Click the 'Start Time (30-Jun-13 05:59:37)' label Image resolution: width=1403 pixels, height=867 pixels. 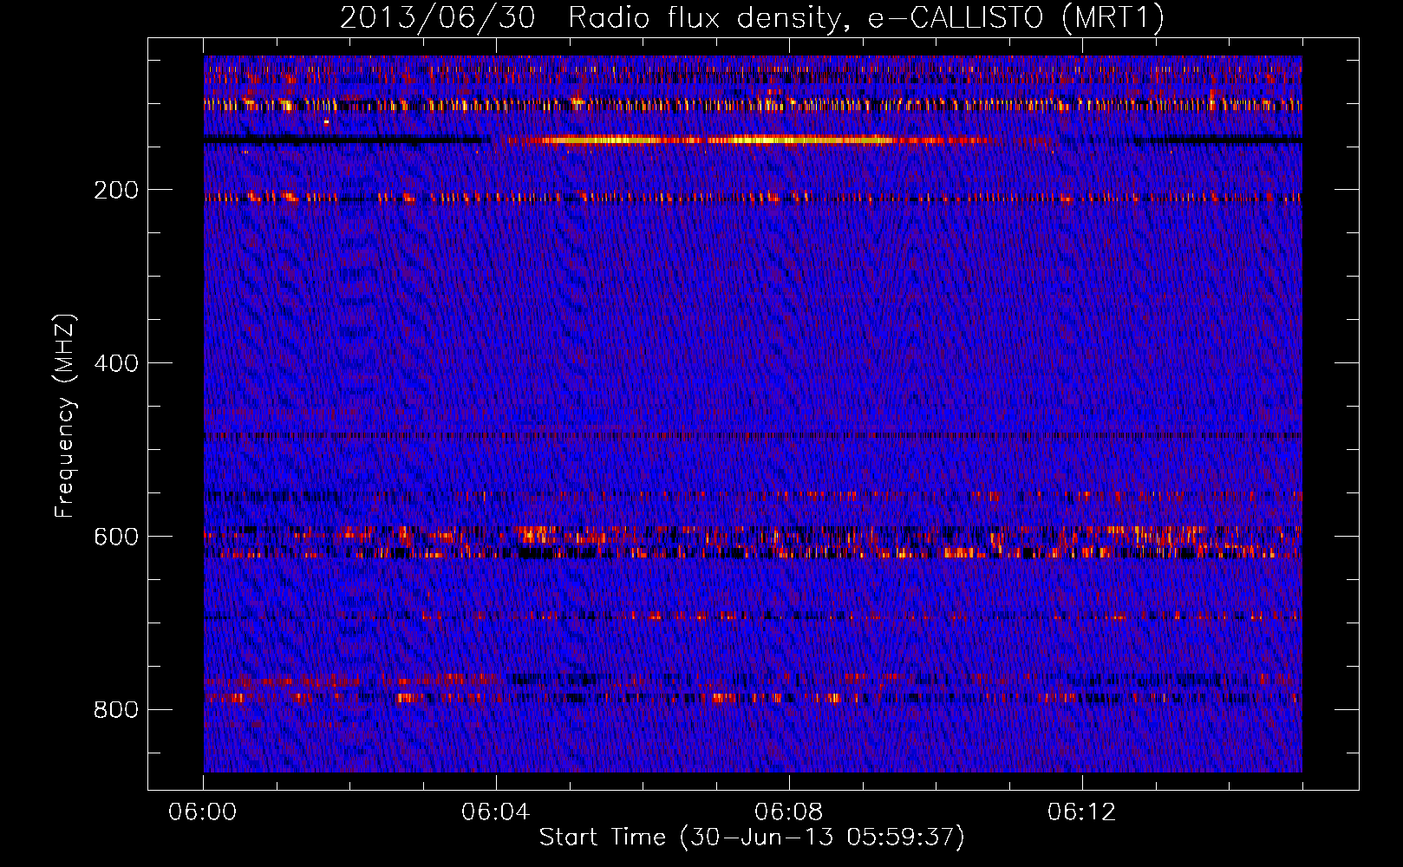click(752, 838)
